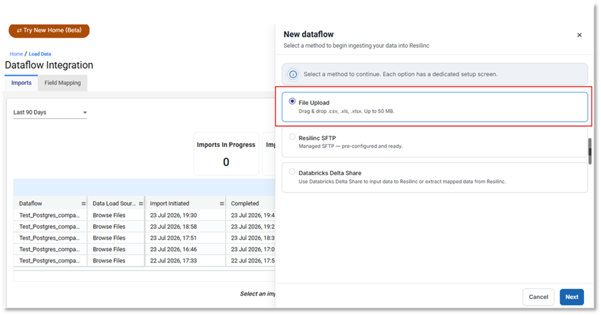The height and width of the screenshot is (315, 601).
Task: Select the row initiated 23 Jul 2026, 19:30
Action: coord(144,215)
